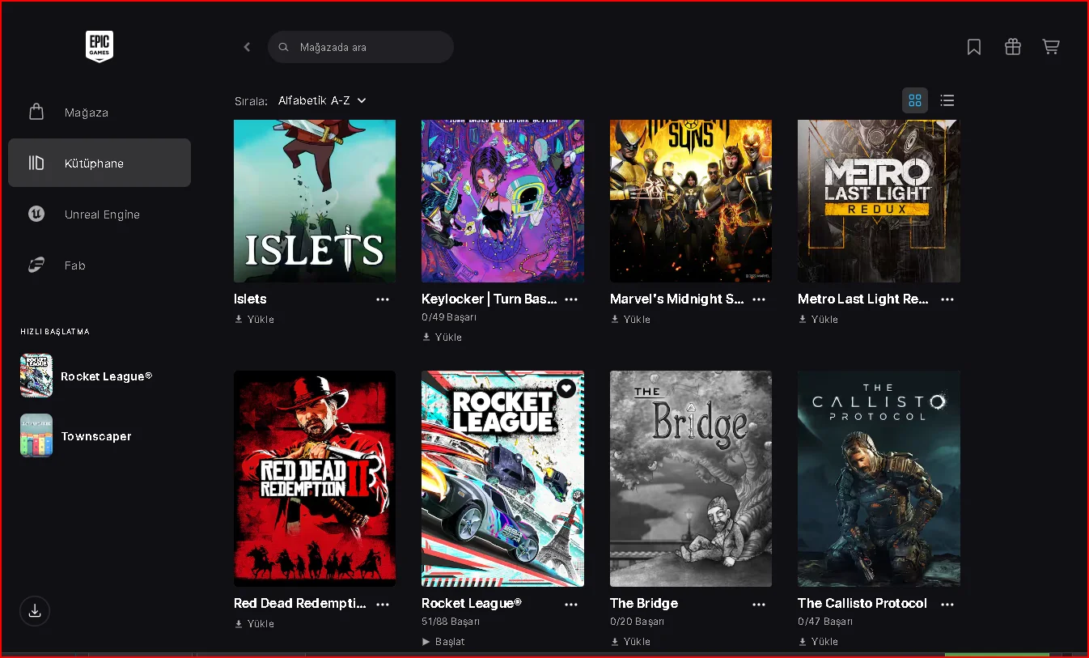Install The Bridge with Yükle
Viewport: 1089px width, 658px height.
(631, 642)
